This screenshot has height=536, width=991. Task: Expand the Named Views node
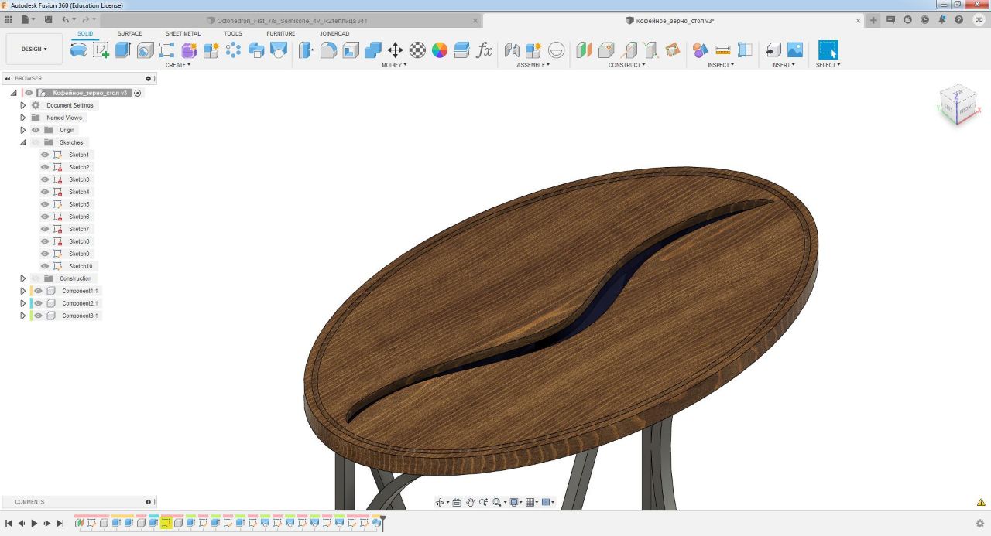pos(22,118)
